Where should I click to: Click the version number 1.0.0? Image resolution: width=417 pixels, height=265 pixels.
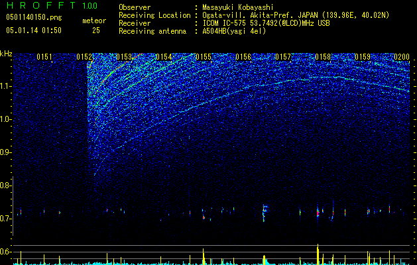pyautogui.click(x=89, y=5)
